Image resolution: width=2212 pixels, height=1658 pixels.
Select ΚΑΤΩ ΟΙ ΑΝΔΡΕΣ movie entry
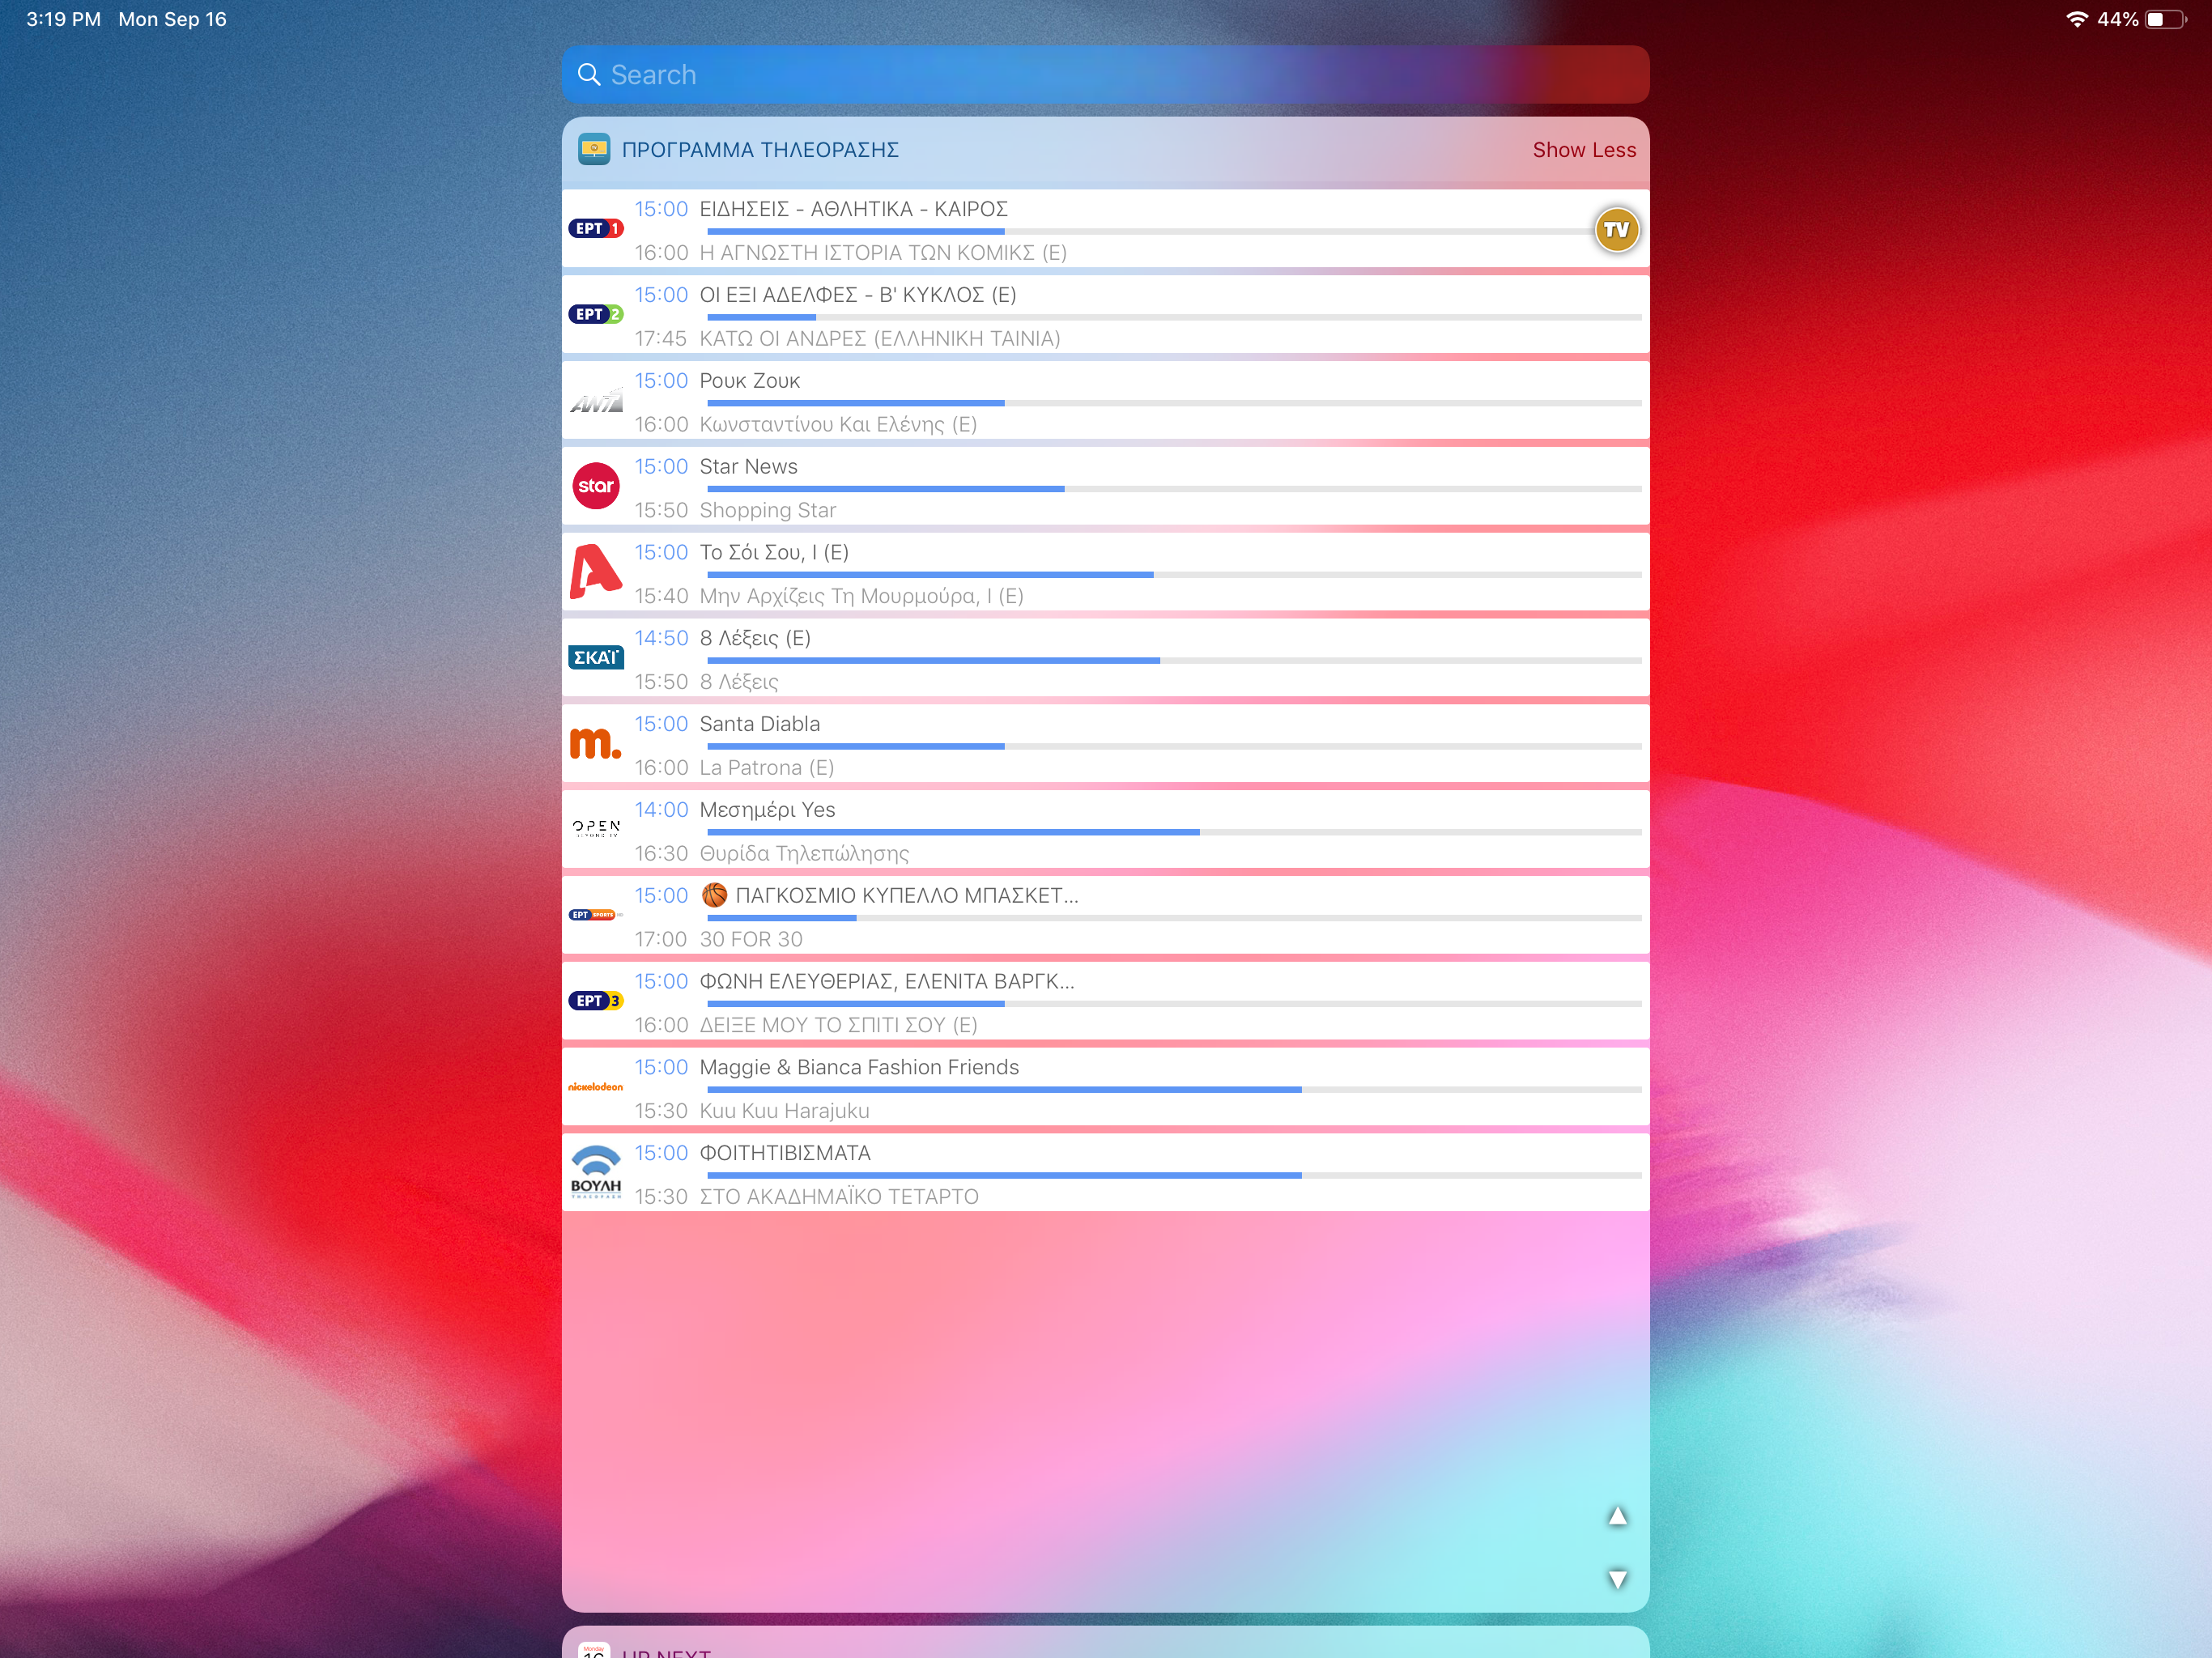pos(880,339)
